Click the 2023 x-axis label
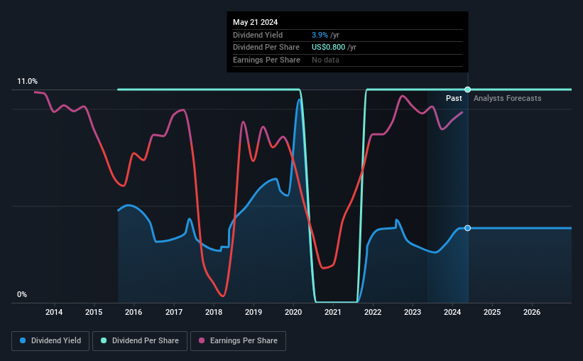This screenshot has width=583, height=361. [413, 312]
